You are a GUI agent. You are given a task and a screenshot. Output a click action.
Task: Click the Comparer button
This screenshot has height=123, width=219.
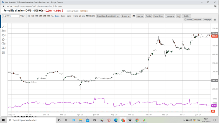tap(170, 16)
